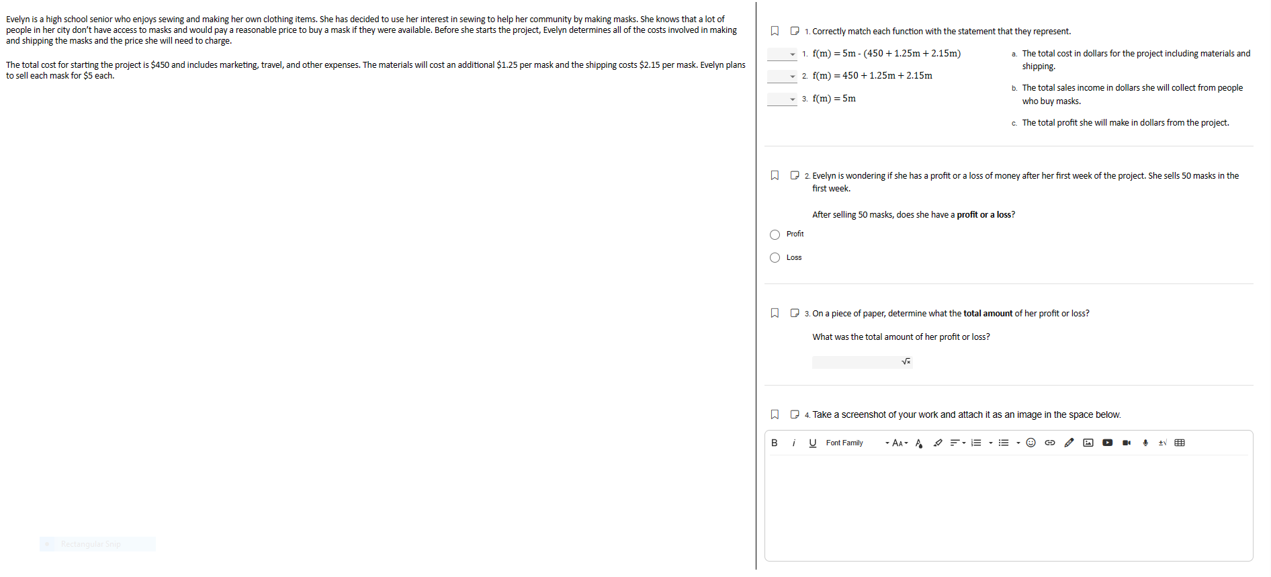Open the emoji picker

[1031, 443]
